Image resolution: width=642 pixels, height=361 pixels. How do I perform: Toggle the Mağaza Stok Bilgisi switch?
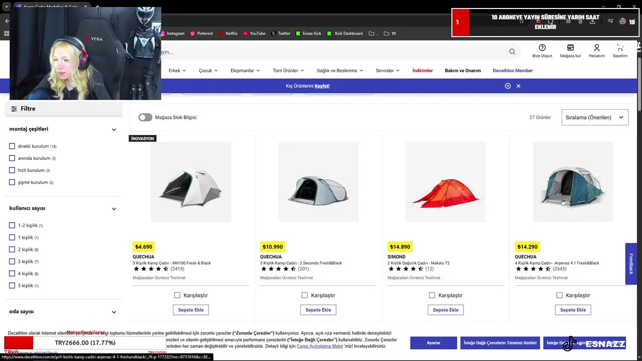coord(145,117)
